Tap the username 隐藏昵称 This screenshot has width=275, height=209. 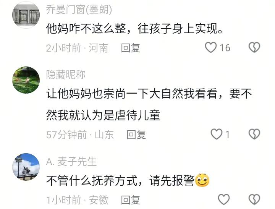[66, 75]
